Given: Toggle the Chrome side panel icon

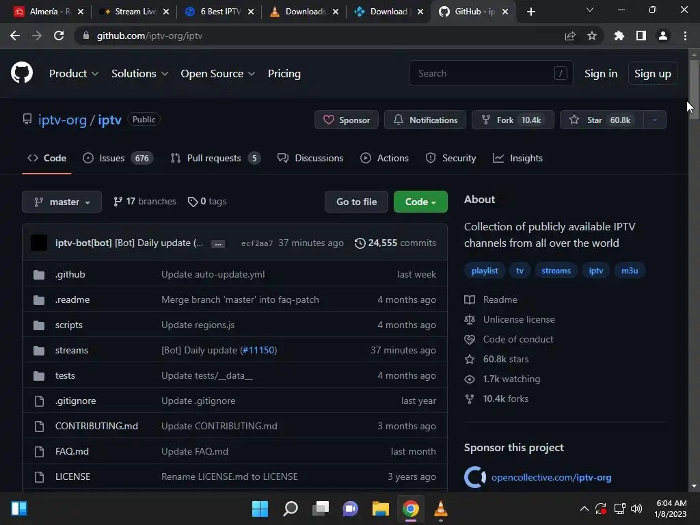Looking at the screenshot, I should (x=641, y=36).
